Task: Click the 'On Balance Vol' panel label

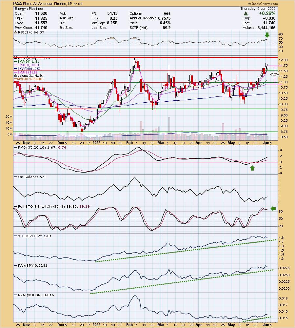Action: click(x=30, y=177)
